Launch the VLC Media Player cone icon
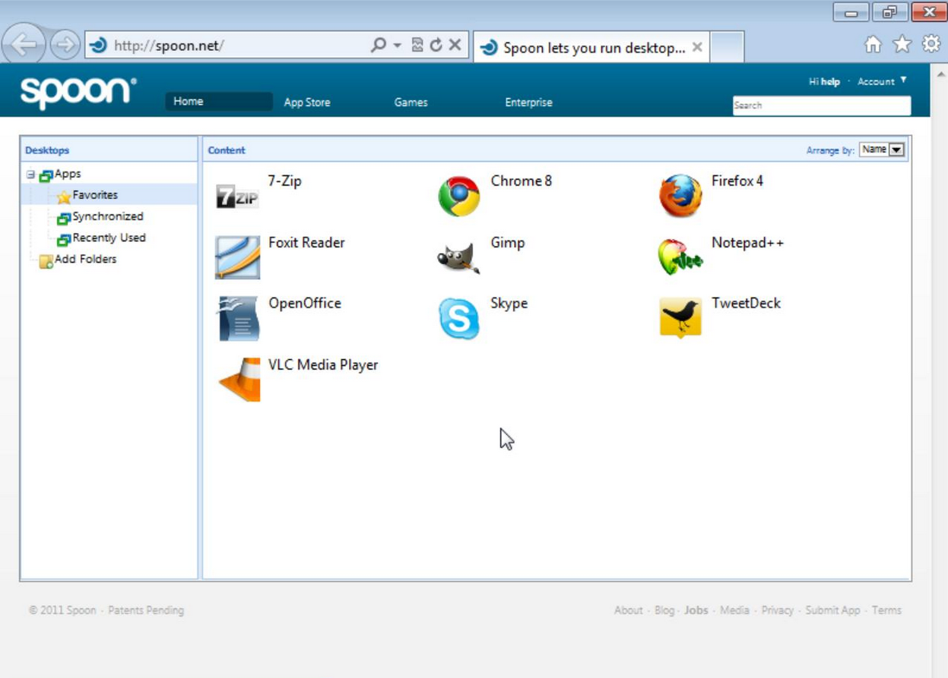Image resolution: width=948 pixels, height=678 pixels. click(239, 380)
